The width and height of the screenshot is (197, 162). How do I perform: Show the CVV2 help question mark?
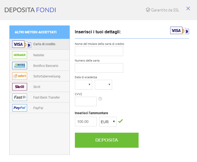tap(100, 99)
